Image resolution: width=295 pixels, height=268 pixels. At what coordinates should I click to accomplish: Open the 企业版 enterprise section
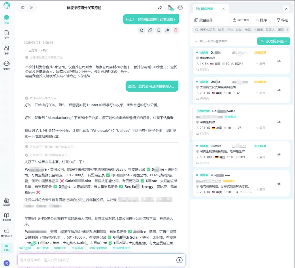click(7, 202)
